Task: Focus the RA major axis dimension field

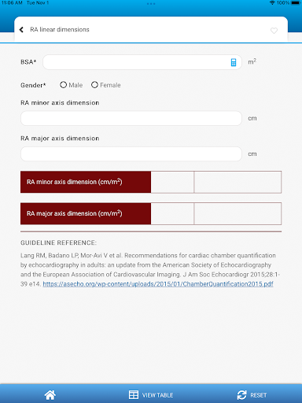Action: (x=131, y=153)
